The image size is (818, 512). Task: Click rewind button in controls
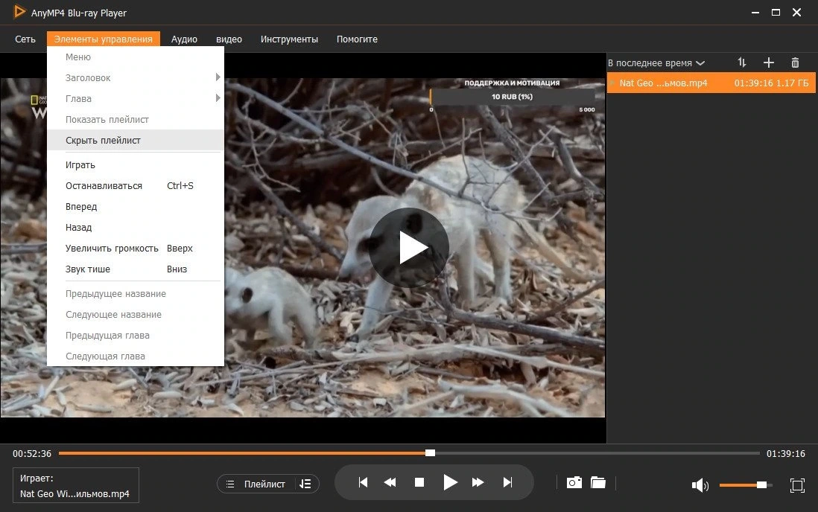390,482
